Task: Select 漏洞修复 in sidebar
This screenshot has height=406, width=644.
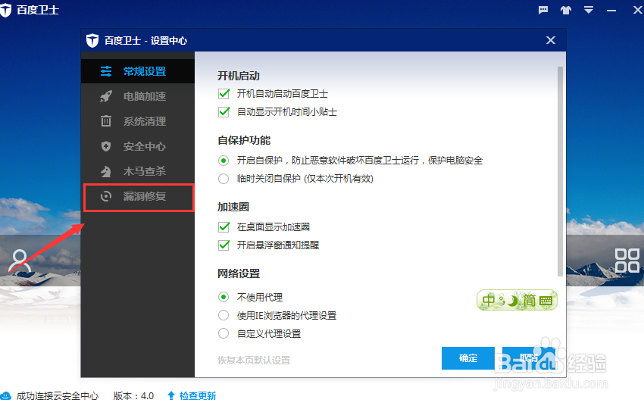Action: [138, 197]
